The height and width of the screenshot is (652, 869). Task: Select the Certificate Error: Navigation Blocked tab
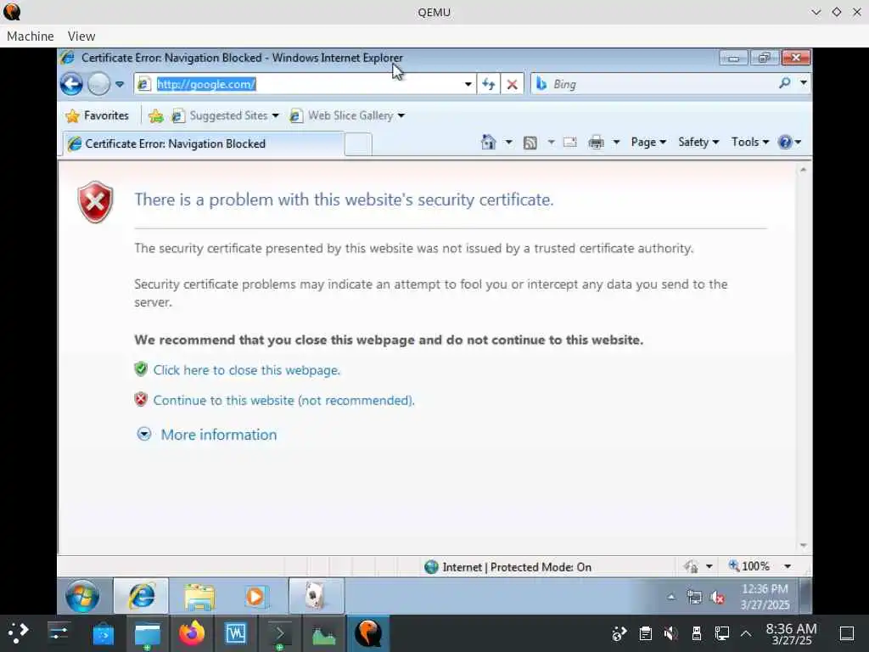click(x=203, y=144)
